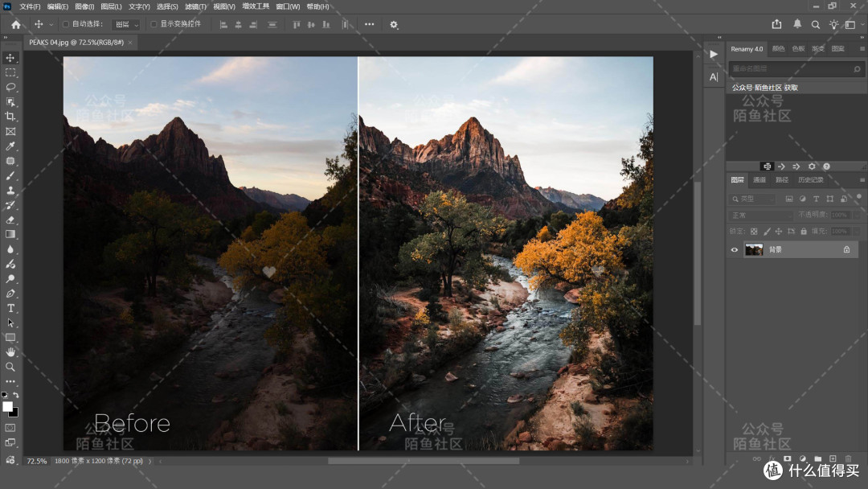Click the Renamy settings gear icon
The width and height of the screenshot is (868, 489).
tap(812, 166)
